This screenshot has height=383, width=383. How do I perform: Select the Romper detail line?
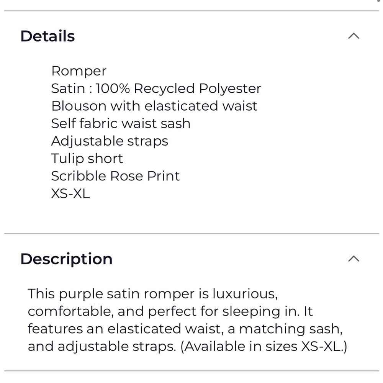click(x=79, y=71)
